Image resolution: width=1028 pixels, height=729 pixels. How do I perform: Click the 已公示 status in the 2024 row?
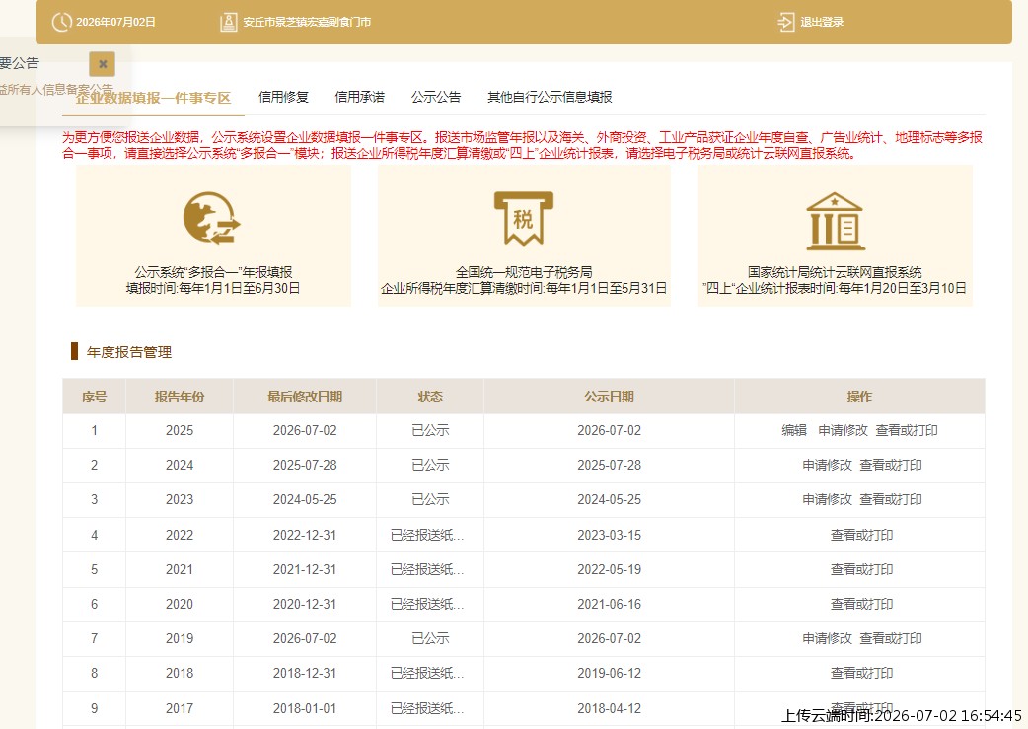pos(430,465)
